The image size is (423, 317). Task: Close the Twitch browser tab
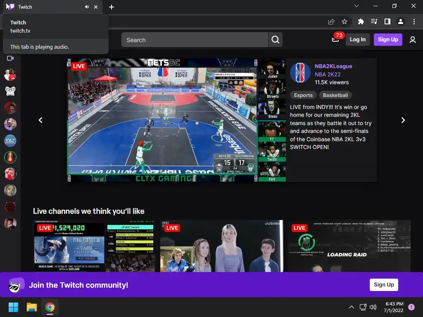96,7
